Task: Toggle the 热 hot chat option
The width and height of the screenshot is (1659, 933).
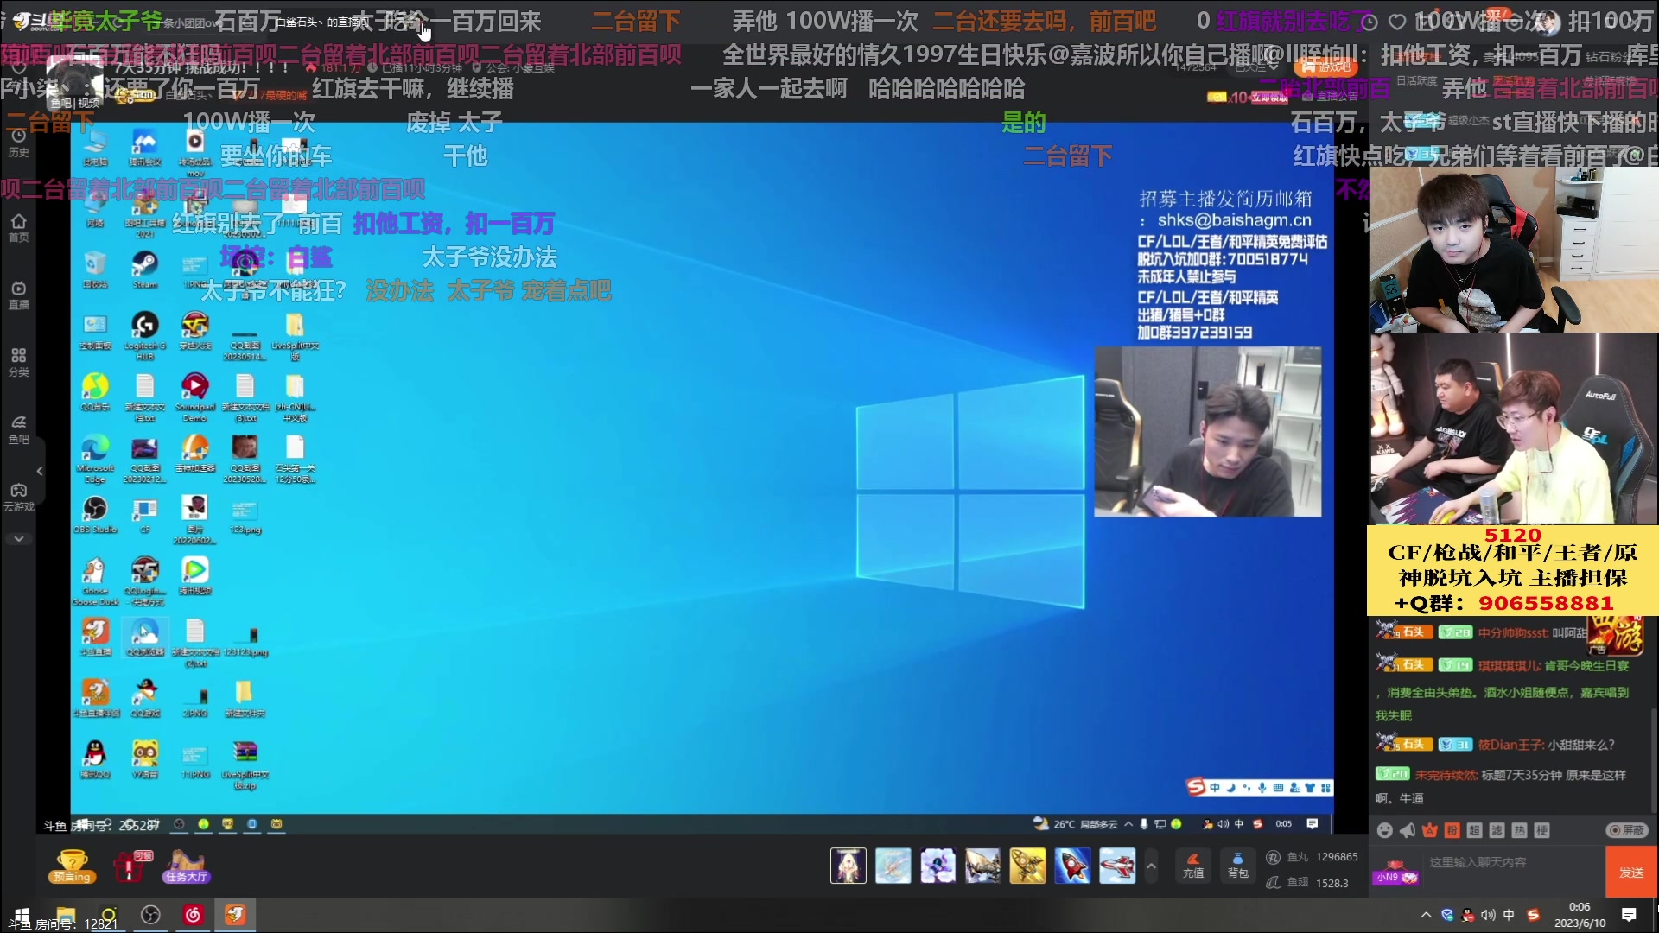Action: [x=1520, y=830]
